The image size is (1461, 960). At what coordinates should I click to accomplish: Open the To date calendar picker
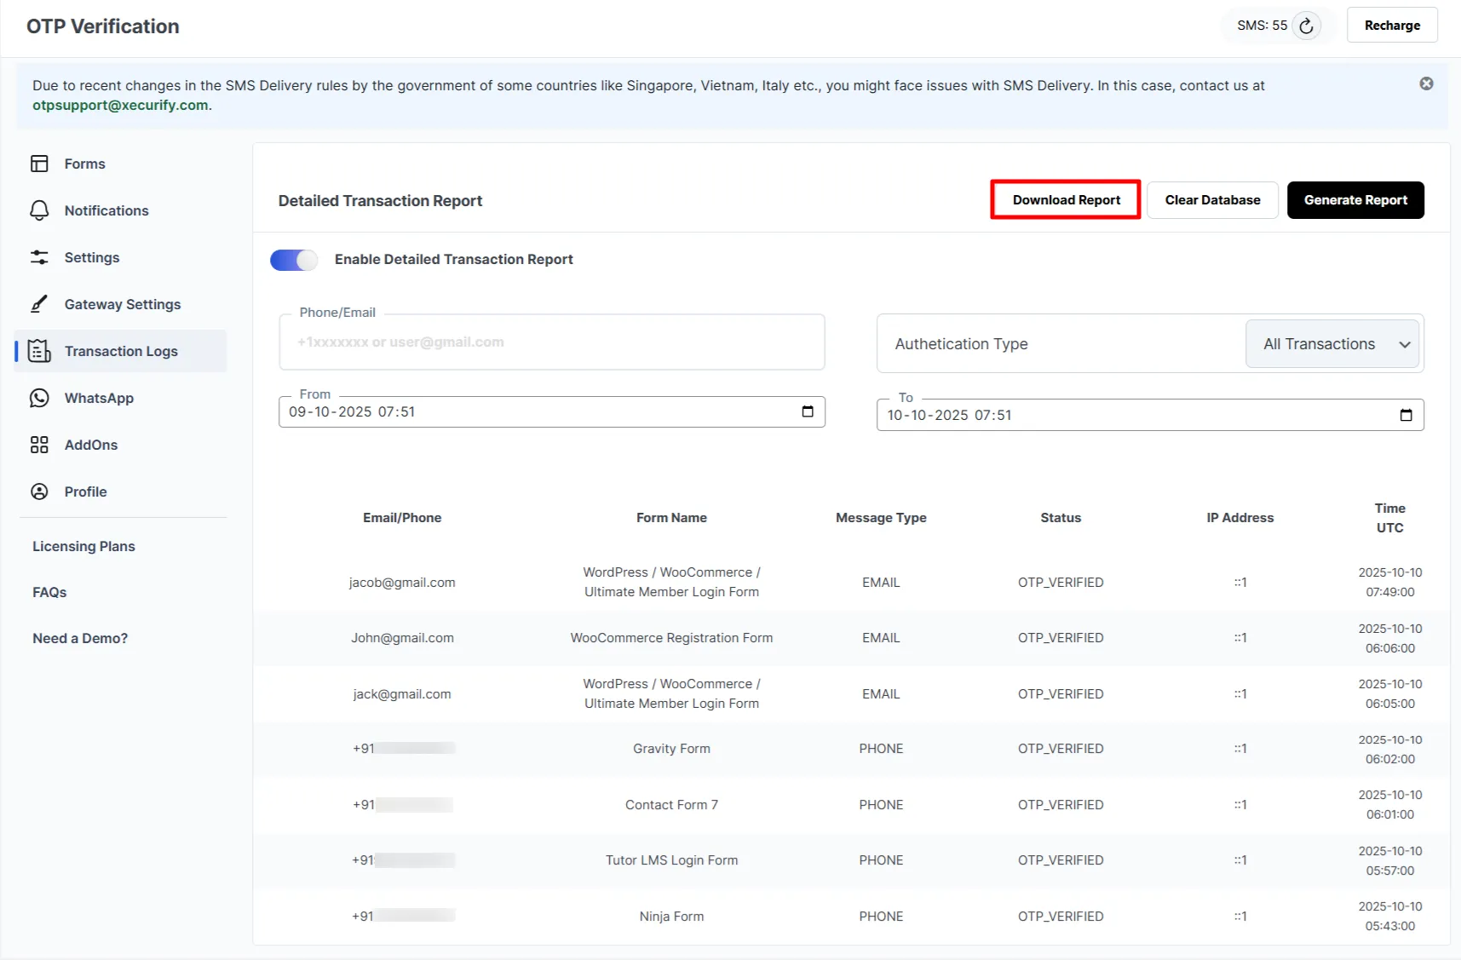click(1406, 415)
